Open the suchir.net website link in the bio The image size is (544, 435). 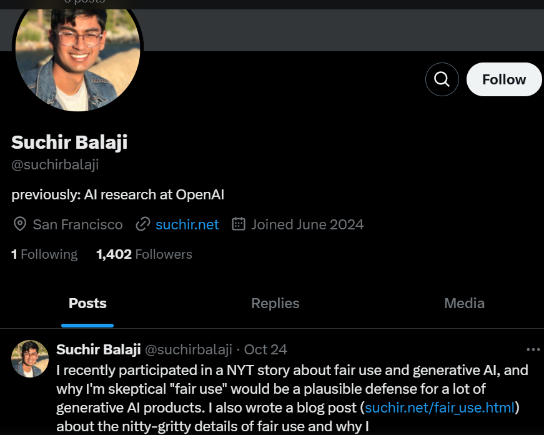point(187,224)
